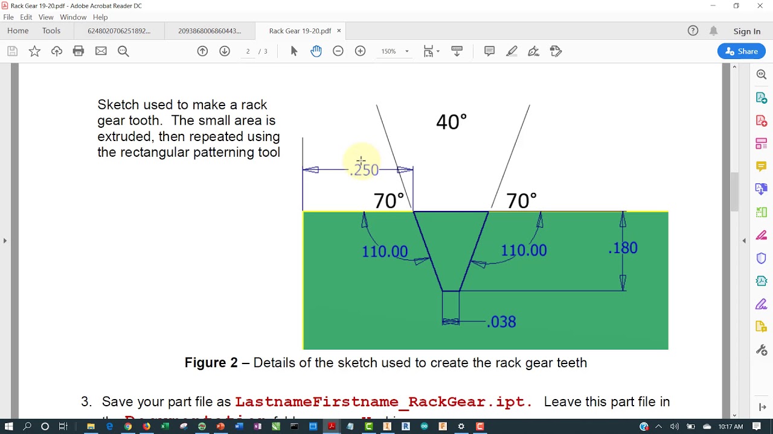Expand the zoom level dropdown at 150%
Screen dimensions: 773x434
tap(407, 51)
